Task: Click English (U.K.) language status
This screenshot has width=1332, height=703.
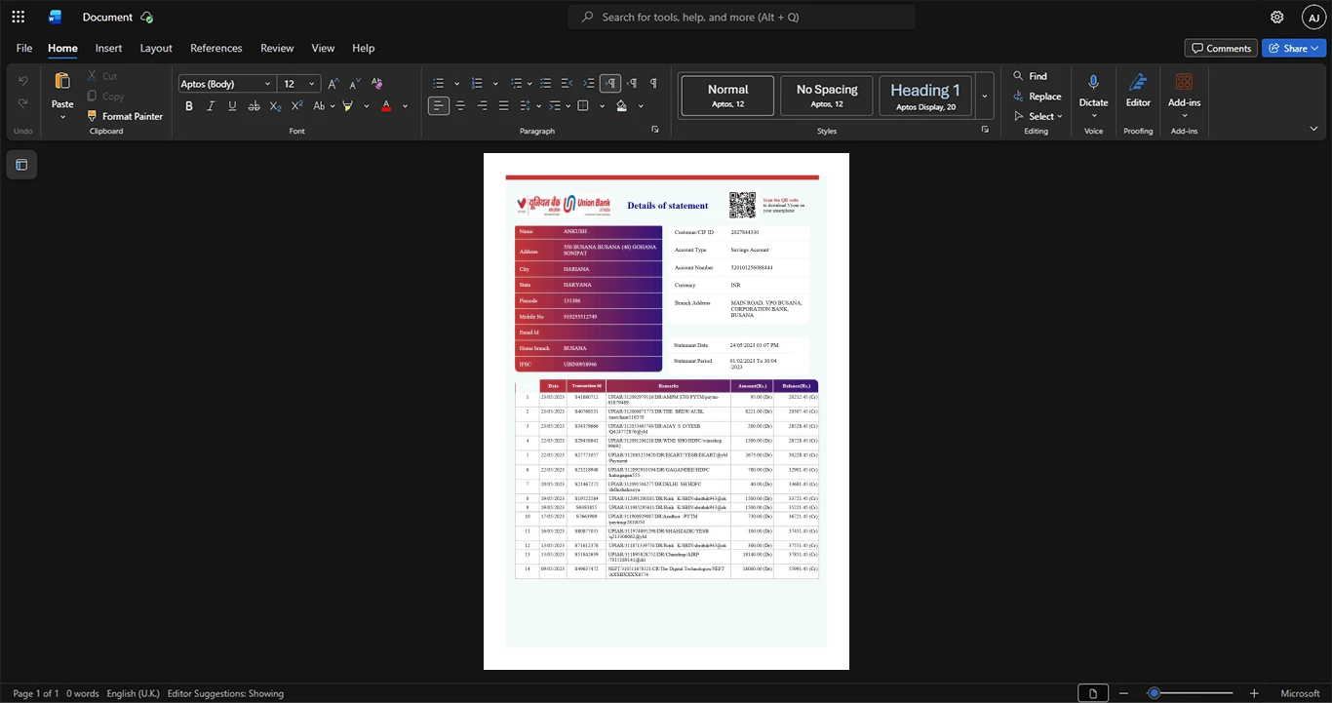Action: (133, 693)
